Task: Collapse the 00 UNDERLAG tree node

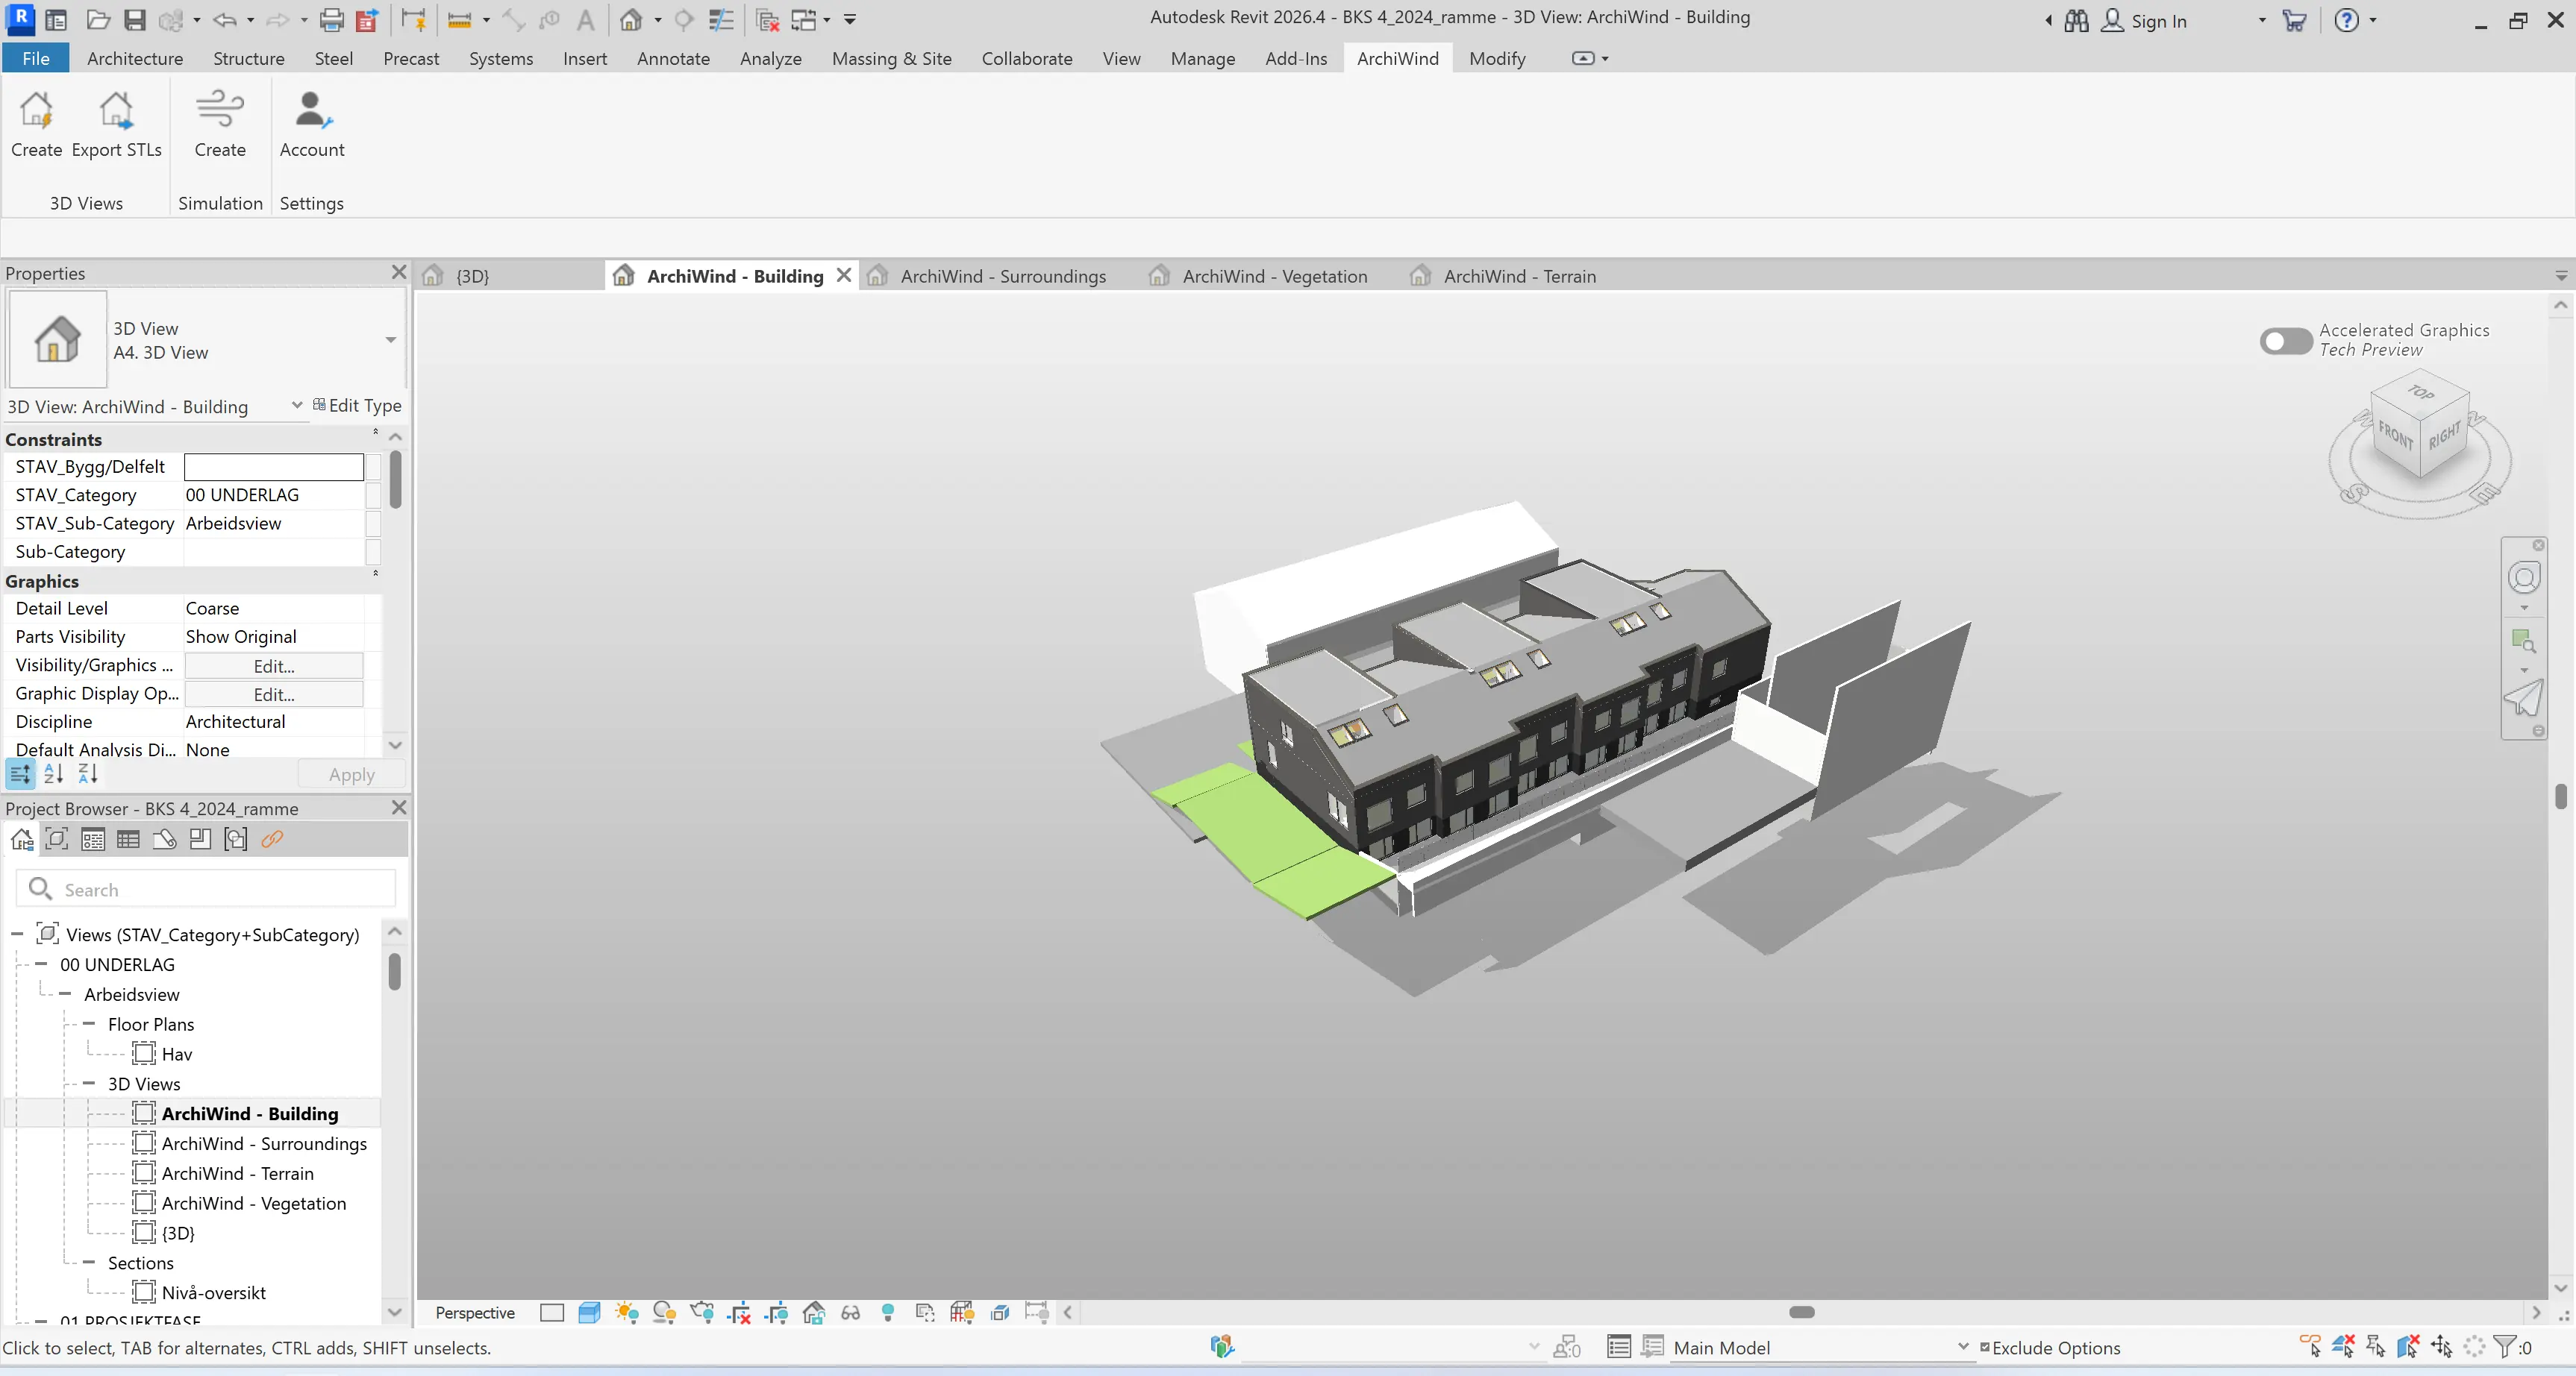Action: point(42,964)
